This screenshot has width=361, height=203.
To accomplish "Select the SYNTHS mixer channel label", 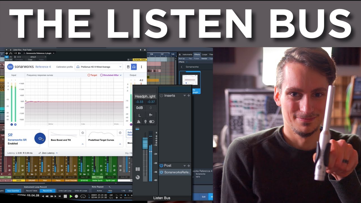I will tap(84, 180).
